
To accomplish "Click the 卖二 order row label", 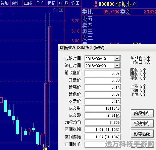I will (87, 38).
